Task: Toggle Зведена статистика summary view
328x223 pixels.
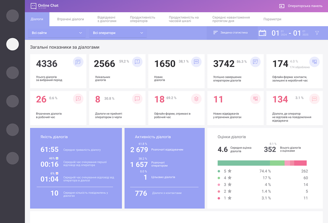Action: click(230, 33)
